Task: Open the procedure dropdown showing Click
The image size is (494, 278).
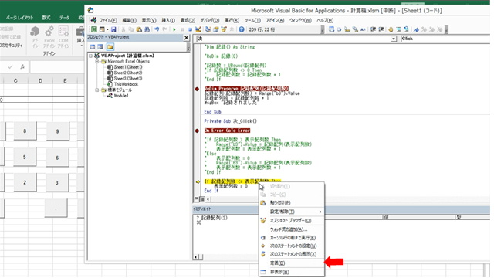Action: coord(445,39)
